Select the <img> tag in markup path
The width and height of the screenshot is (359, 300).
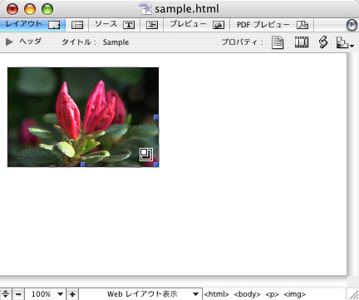(x=295, y=294)
